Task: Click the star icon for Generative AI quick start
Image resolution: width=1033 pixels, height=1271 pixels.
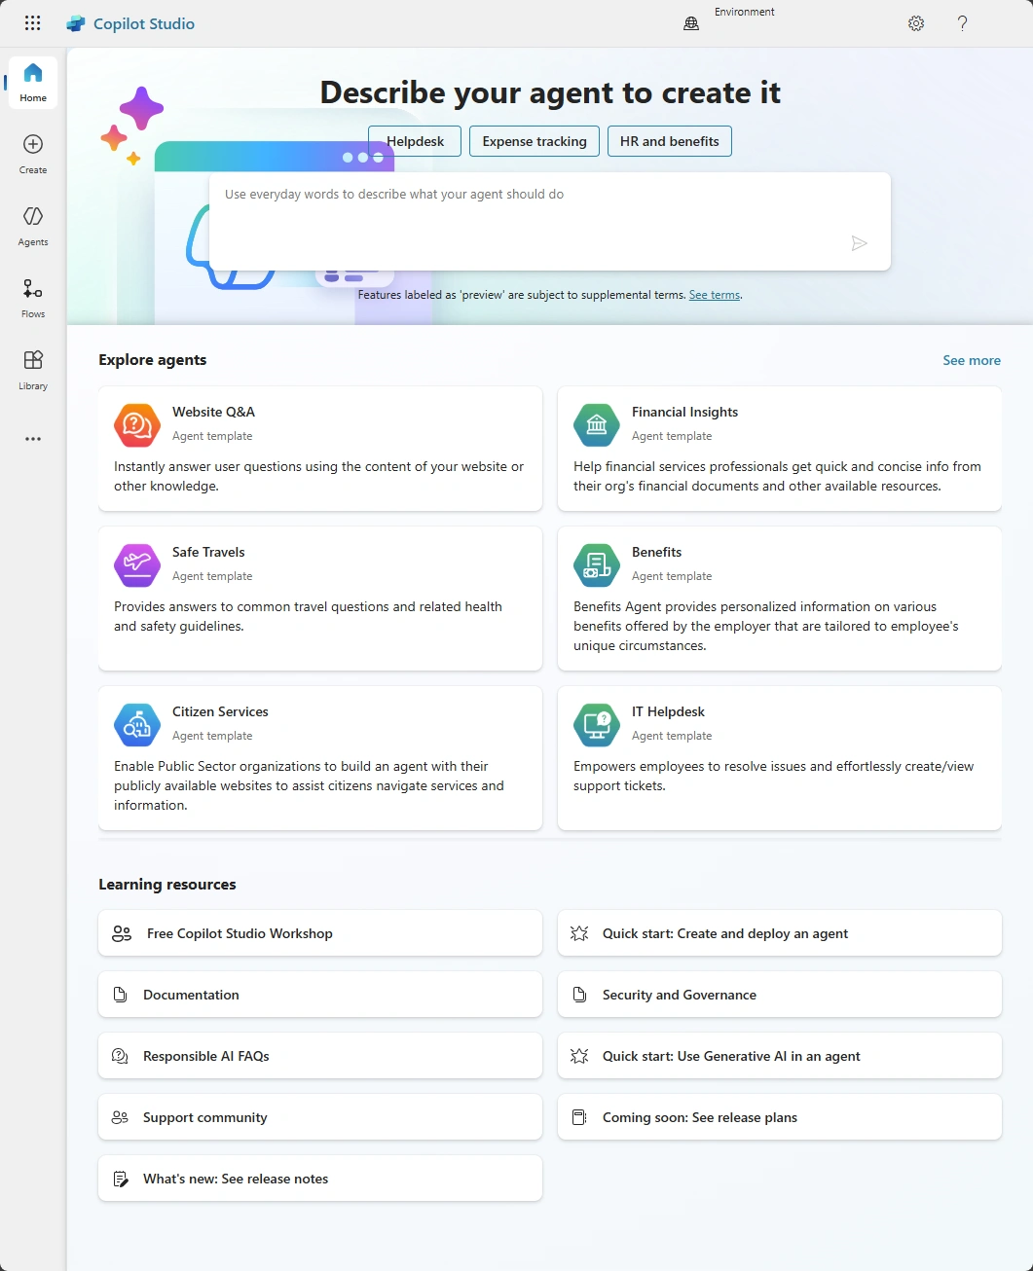Action: click(x=579, y=1056)
